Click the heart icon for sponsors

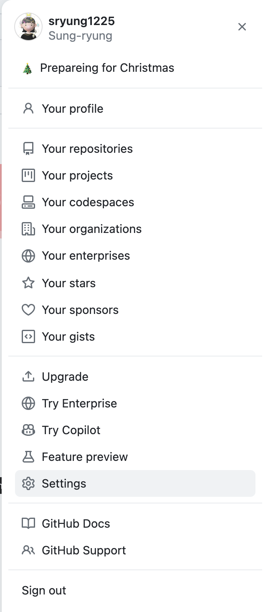point(28,310)
